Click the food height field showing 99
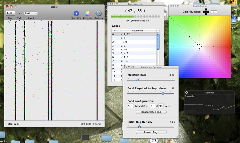Screen dimensions: 240x143 pos(161,106)
